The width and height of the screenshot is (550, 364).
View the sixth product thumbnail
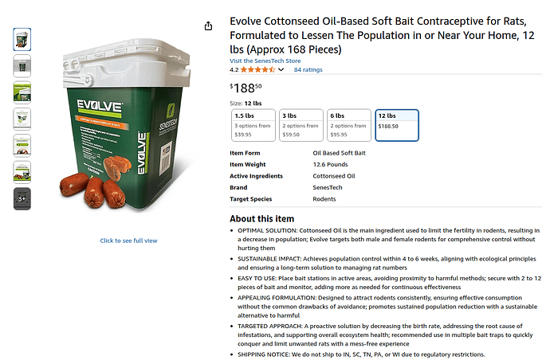pos(22,171)
